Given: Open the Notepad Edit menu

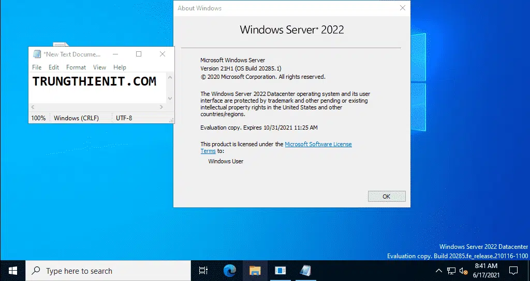Looking at the screenshot, I should 54,67.
